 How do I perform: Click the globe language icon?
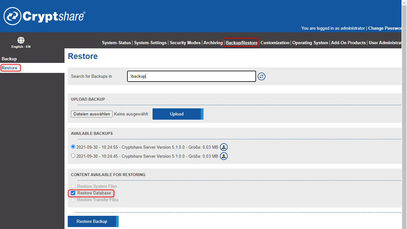(21, 40)
